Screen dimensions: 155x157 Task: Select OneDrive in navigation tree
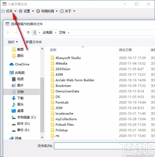click(x=22, y=64)
